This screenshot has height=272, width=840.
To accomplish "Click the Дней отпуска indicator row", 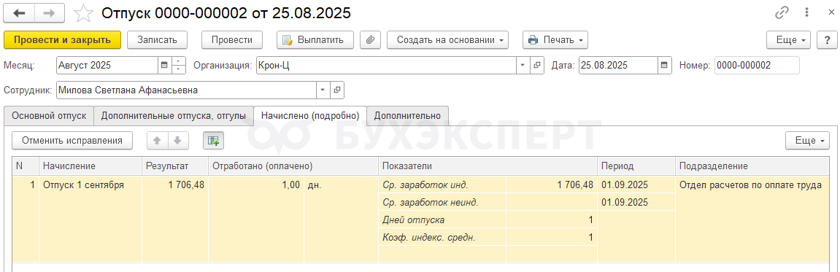I will 488,219.
